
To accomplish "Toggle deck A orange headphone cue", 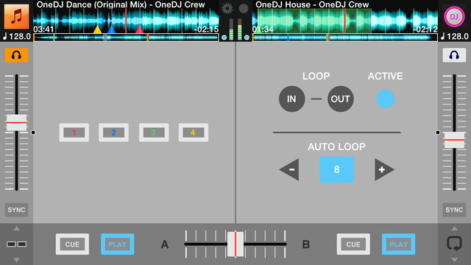I will pos(16,55).
